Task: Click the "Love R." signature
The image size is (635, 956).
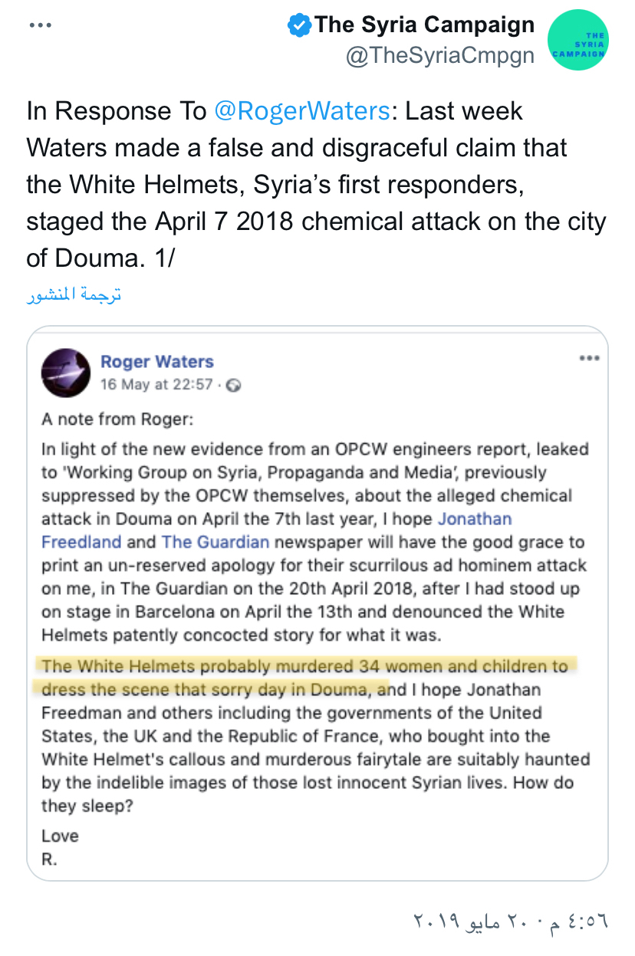Action: [x=60, y=846]
